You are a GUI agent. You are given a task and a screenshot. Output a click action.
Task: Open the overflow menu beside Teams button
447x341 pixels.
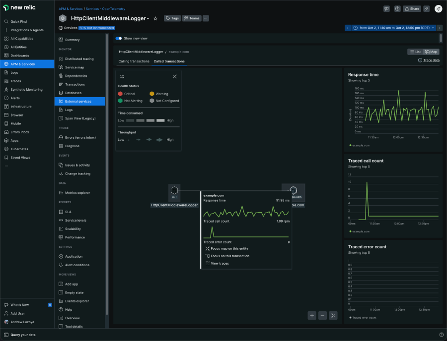pyautogui.click(x=206, y=18)
